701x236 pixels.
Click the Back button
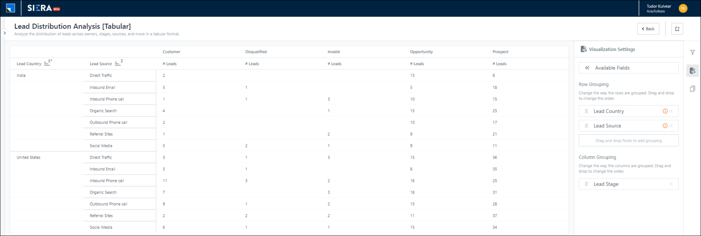[x=648, y=29]
